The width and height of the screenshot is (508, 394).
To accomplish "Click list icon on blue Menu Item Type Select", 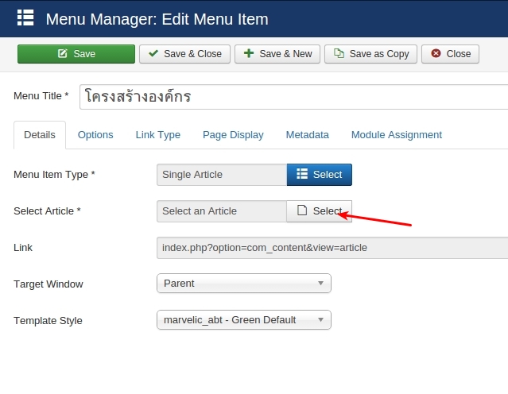I will click(x=302, y=174).
